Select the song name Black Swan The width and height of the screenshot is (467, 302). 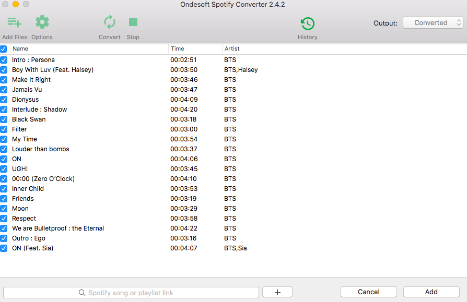[29, 119]
